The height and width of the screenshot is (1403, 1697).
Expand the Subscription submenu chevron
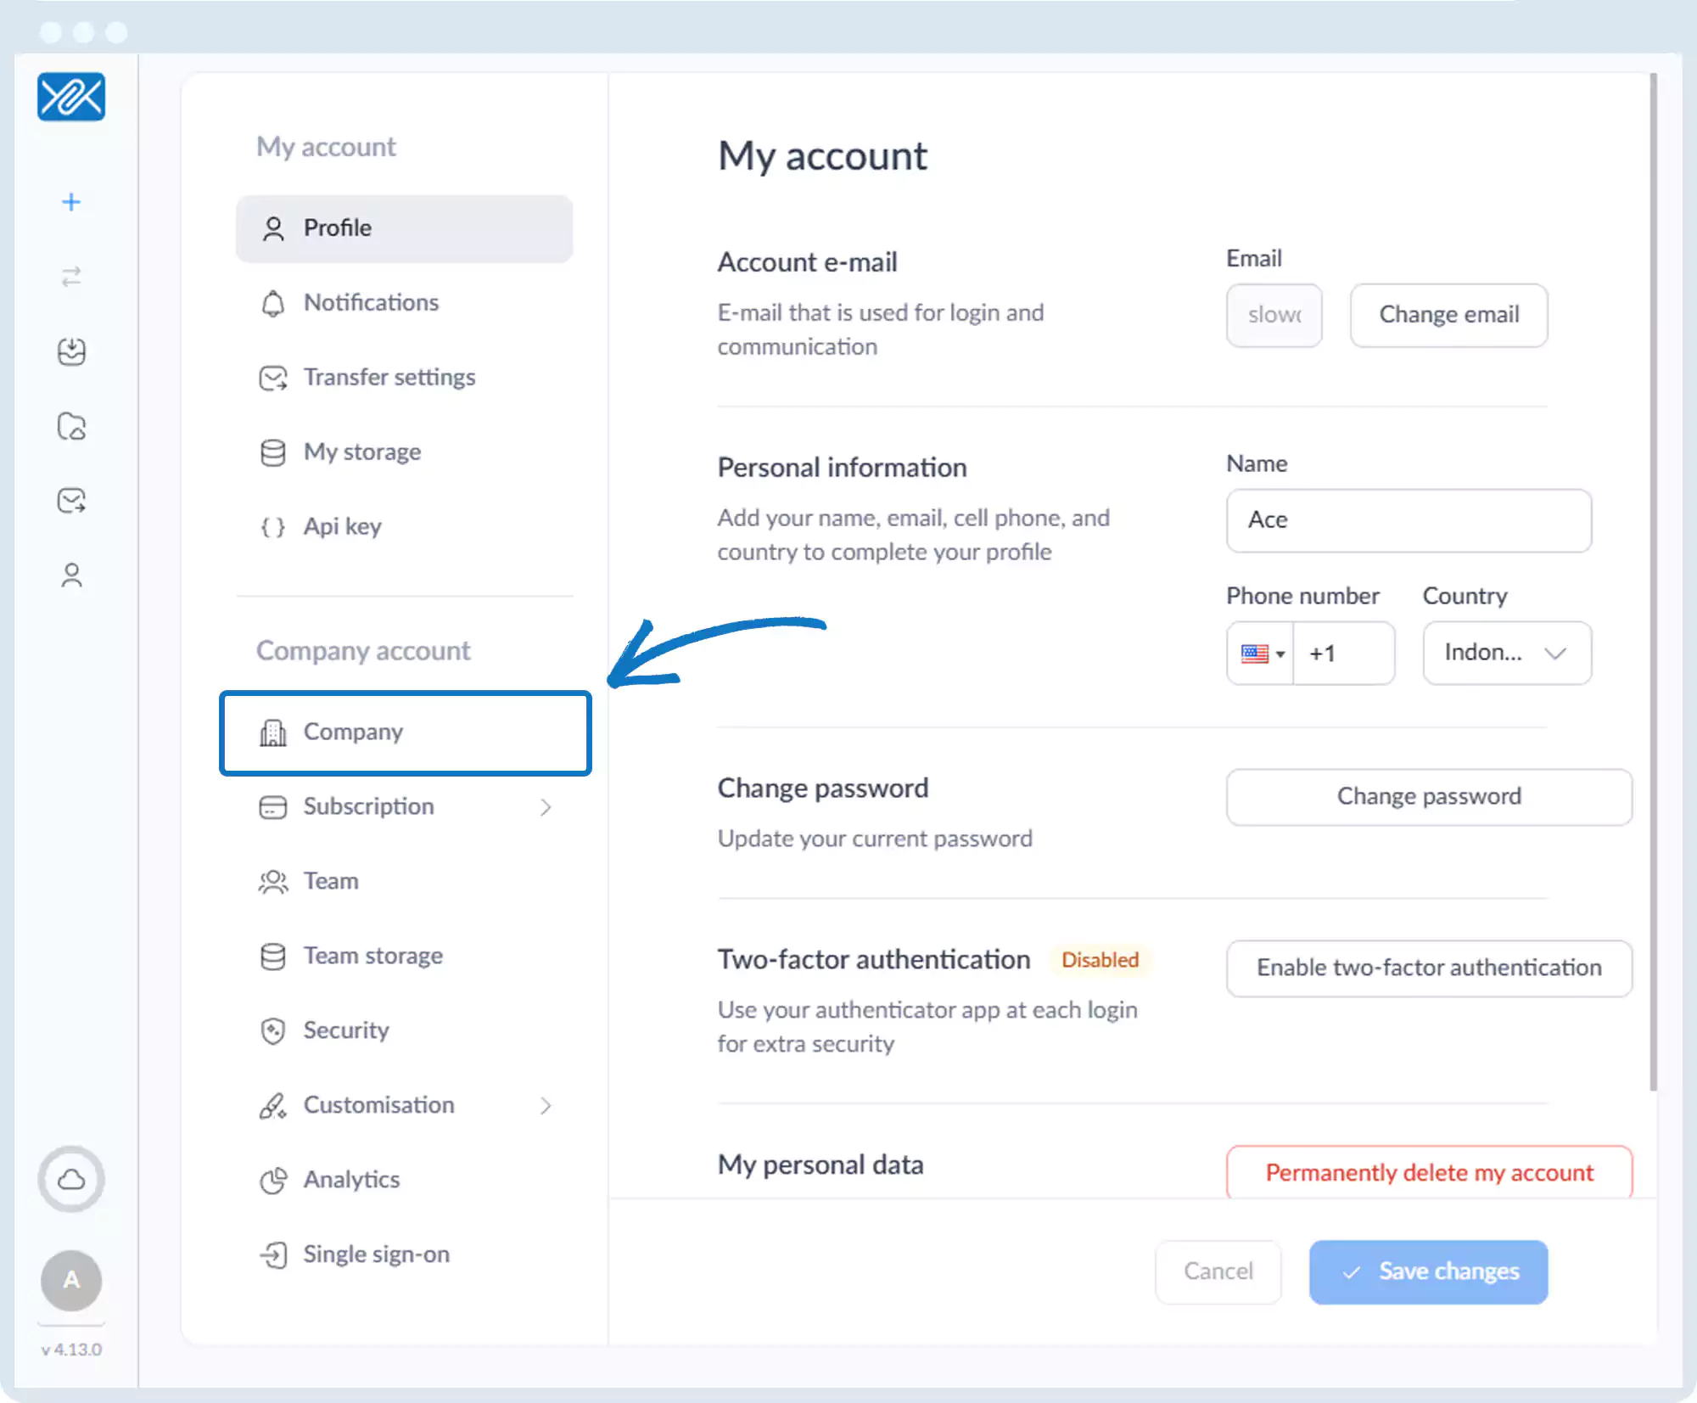coord(546,807)
